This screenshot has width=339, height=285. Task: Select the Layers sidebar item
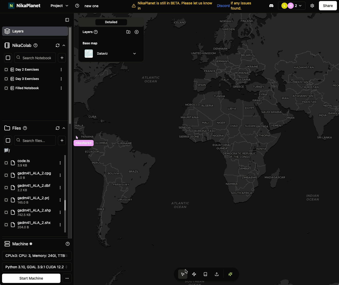[x=35, y=31]
